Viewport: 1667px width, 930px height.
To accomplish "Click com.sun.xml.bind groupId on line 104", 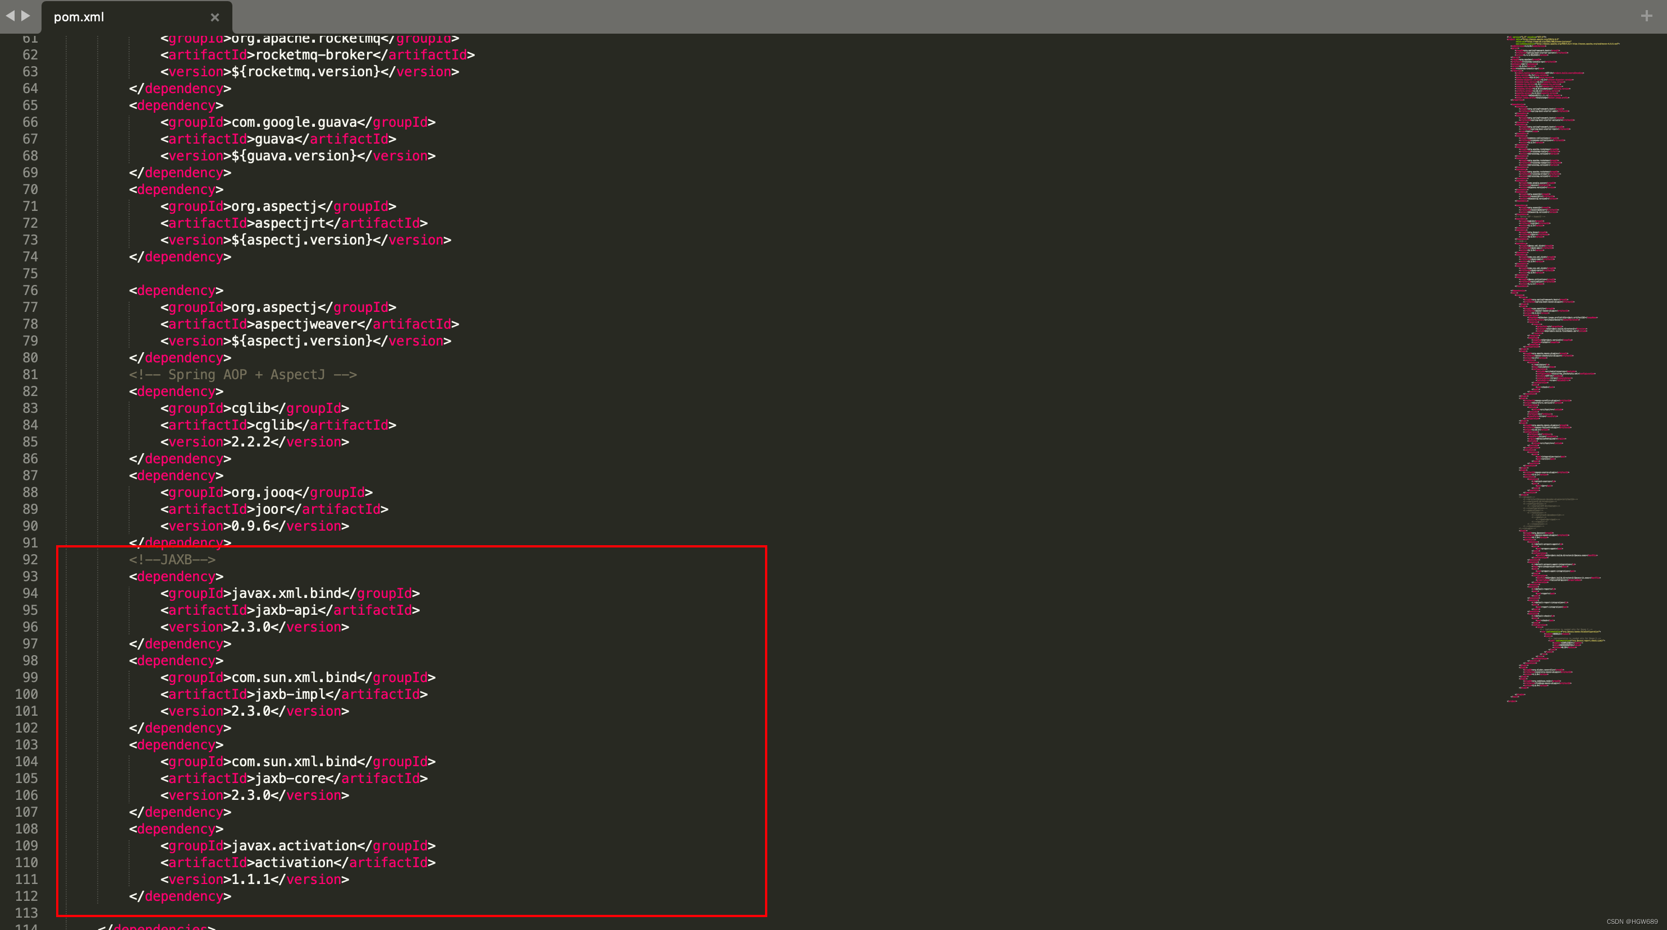I will pyautogui.click(x=294, y=761).
